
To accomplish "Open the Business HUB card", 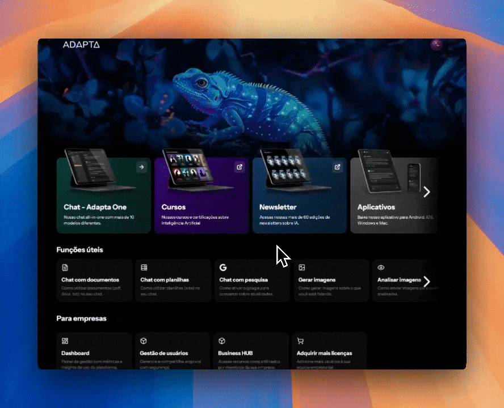I will tap(253, 351).
